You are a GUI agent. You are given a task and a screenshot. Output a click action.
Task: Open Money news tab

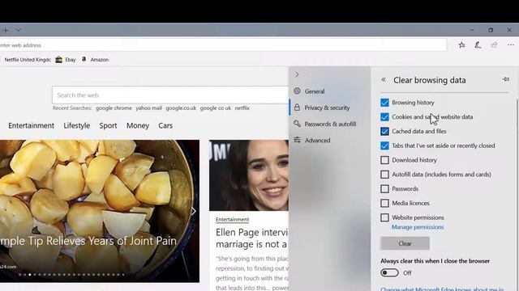pyautogui.click(x=138, y=126)
